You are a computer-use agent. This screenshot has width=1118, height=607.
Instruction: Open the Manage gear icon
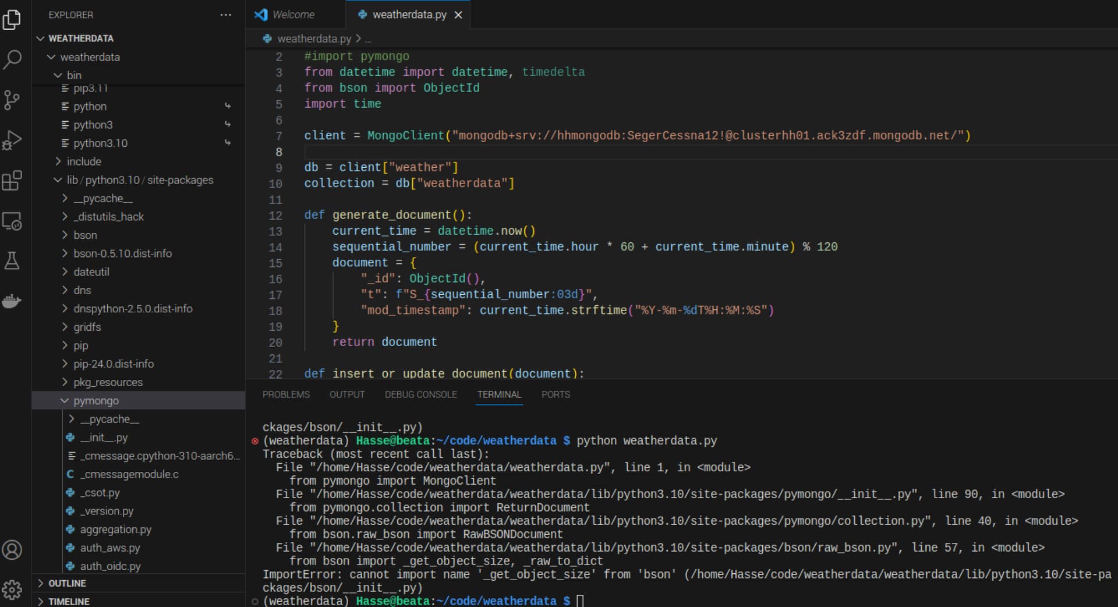12,589
